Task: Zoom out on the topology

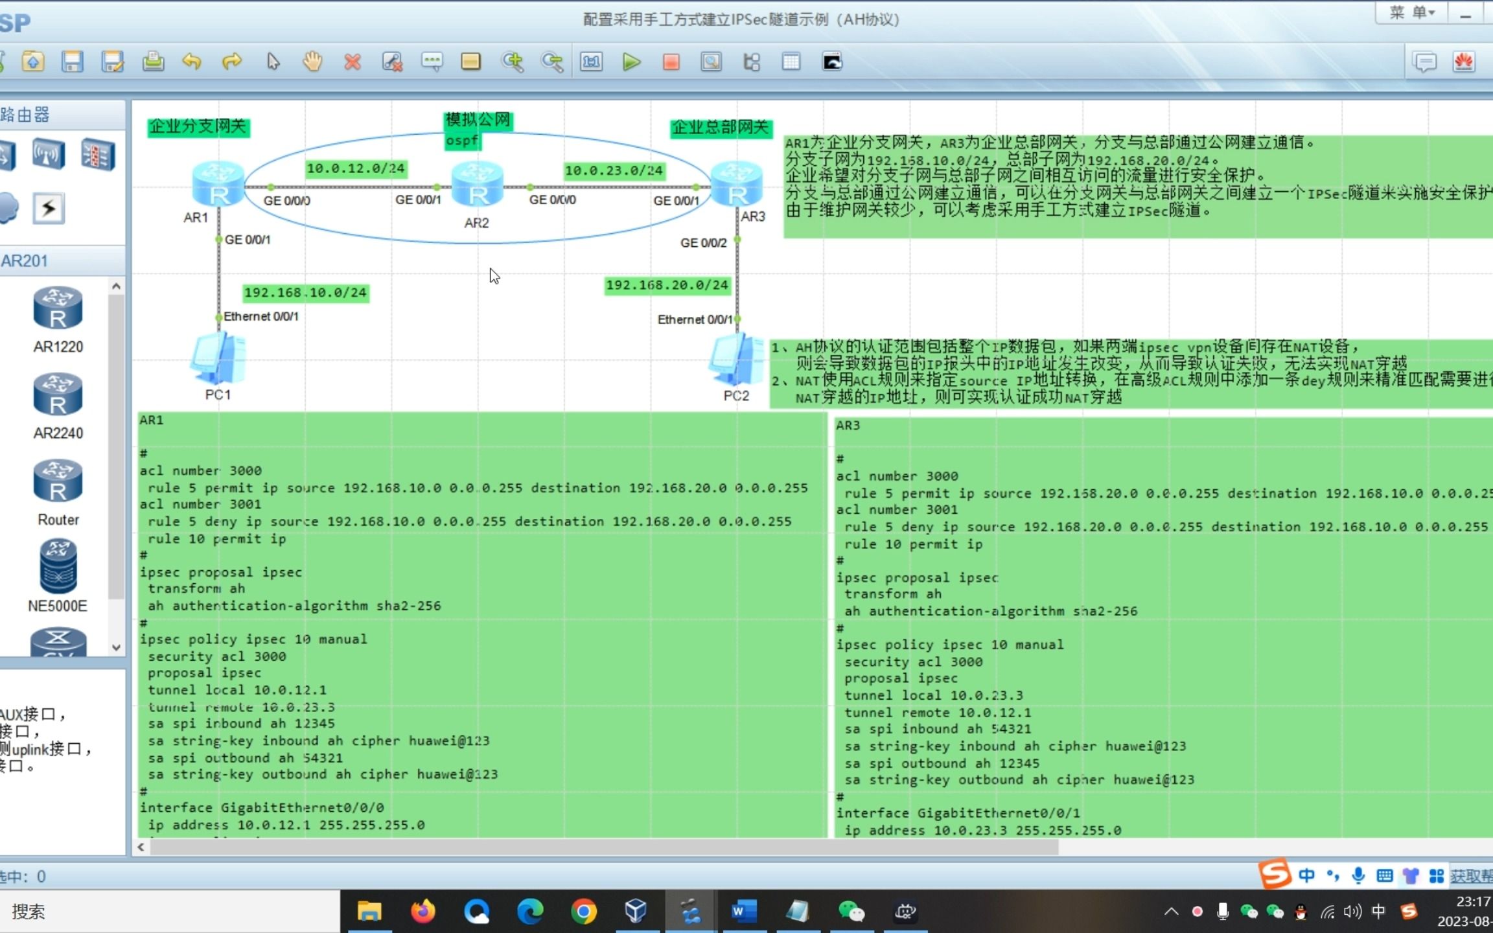Action: 552,62
